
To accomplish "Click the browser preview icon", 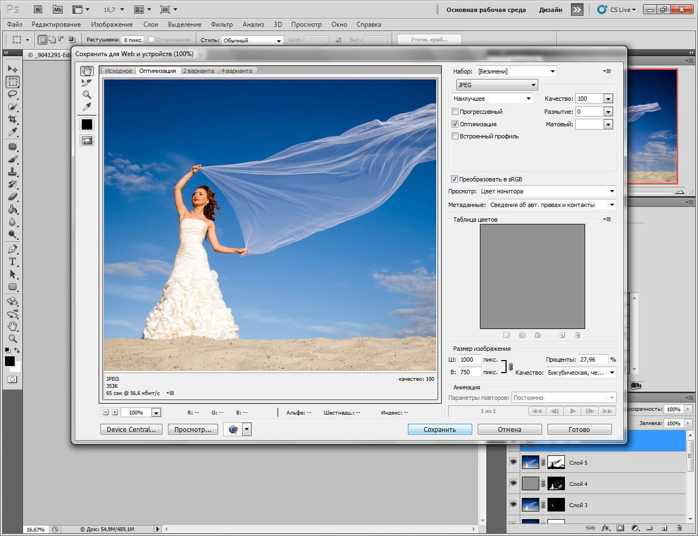I will (233, 429).
